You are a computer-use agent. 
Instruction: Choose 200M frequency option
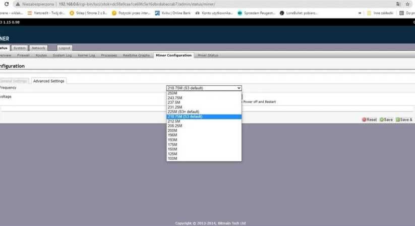click(204, 131)
